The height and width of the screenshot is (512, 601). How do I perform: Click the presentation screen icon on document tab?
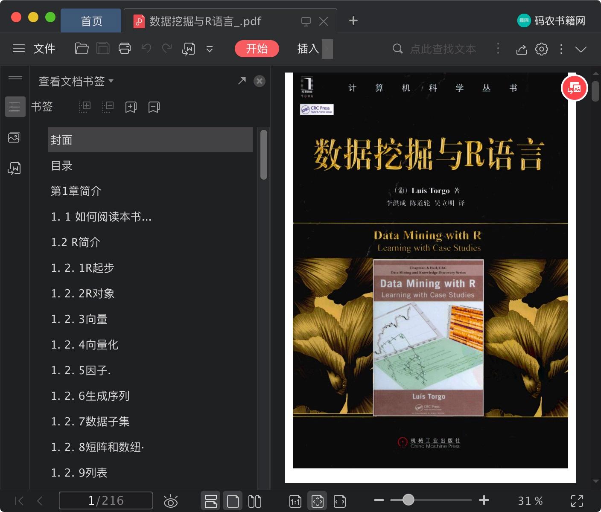tap(306, 21)
